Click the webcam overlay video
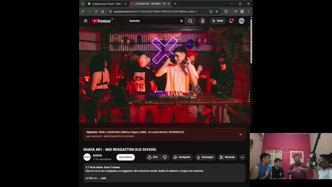Image resolution: width=332 pixels, height=187 pixels. pos(291,156)
